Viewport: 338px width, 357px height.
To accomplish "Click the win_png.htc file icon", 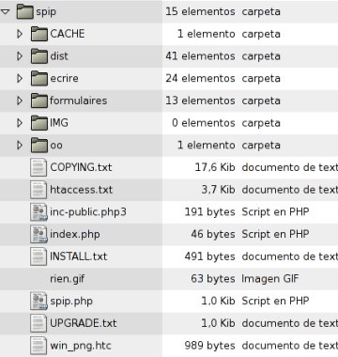I will coord(38,346).
